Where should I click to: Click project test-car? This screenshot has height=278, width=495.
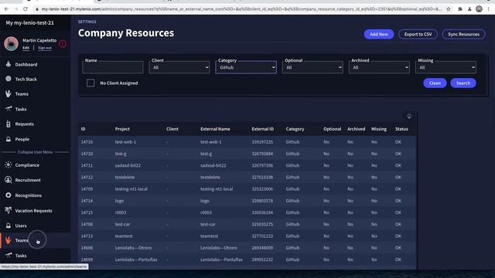click(122, 224)
